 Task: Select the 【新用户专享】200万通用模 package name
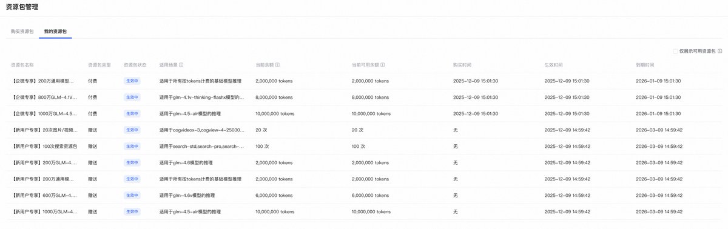click(x=44, y=179)
